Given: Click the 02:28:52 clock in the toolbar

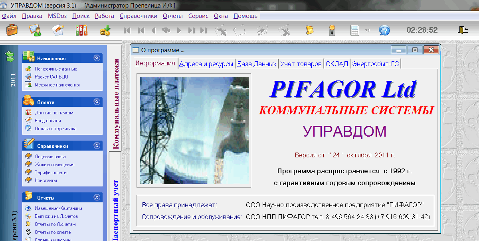Looking at the screenshot, I should coord(422,30).
